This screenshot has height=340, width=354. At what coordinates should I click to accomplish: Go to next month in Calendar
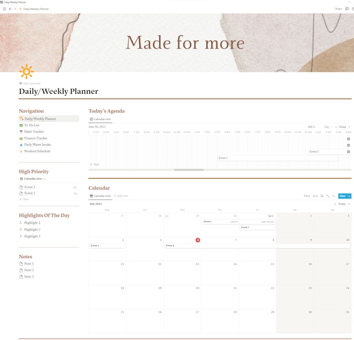click(x=349, y=204)
